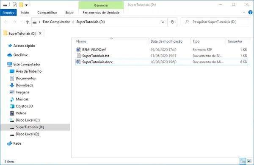Click the blue Help icon
This screenshot has height=165, width=254.
click(x=250, y=12)
